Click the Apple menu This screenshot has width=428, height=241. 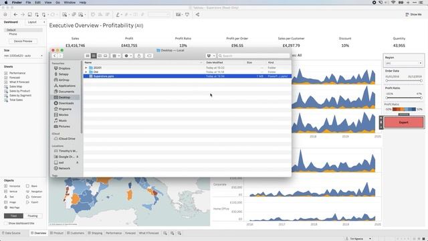pos(6,3)
